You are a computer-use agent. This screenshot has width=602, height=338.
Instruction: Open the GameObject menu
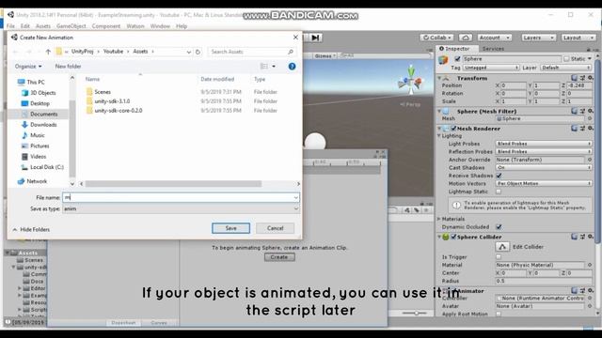point(71,26)
